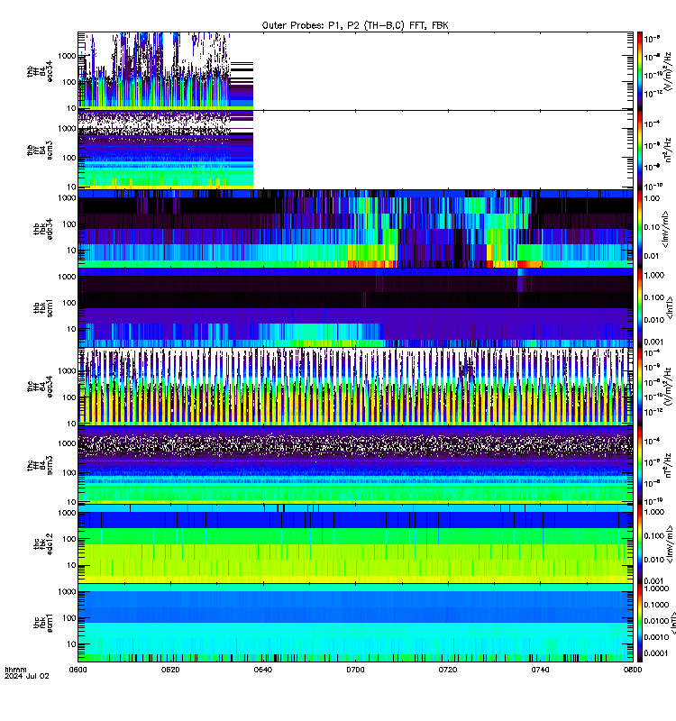
Task: Click the date label '2024 Jul 02'
Action: (27, 676)
